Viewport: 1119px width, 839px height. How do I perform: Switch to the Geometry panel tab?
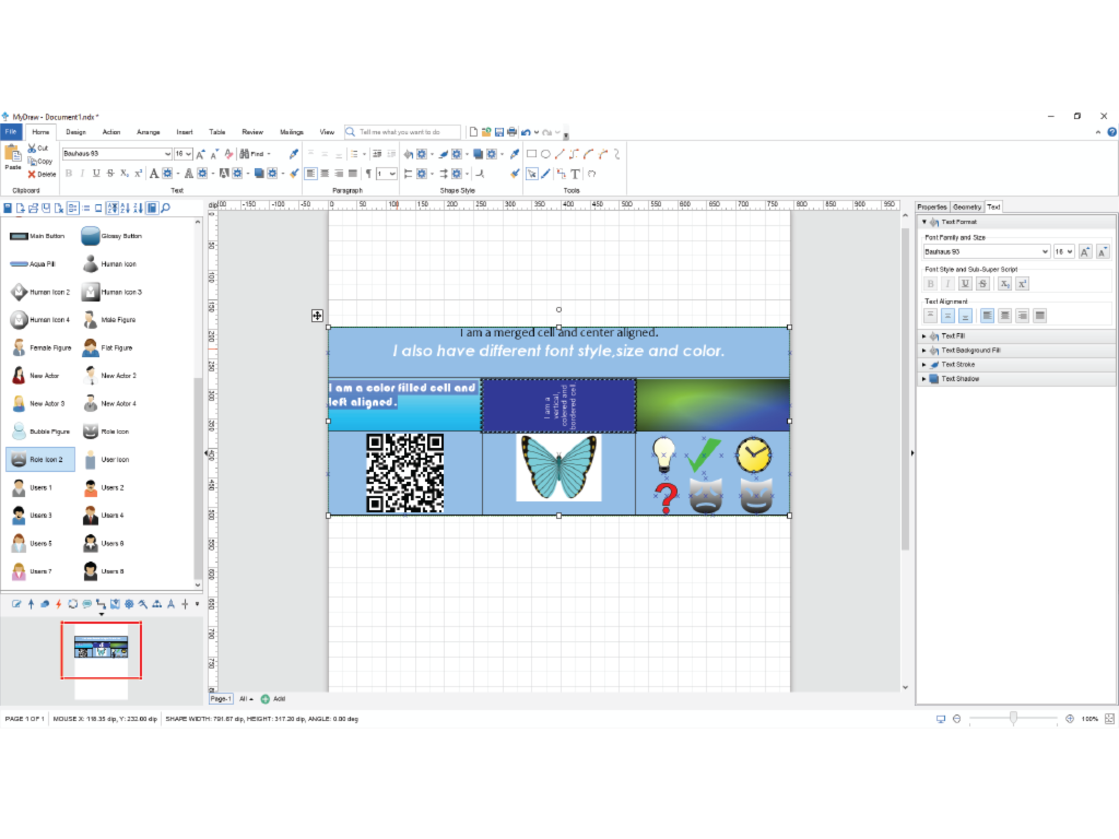point(967,207)
